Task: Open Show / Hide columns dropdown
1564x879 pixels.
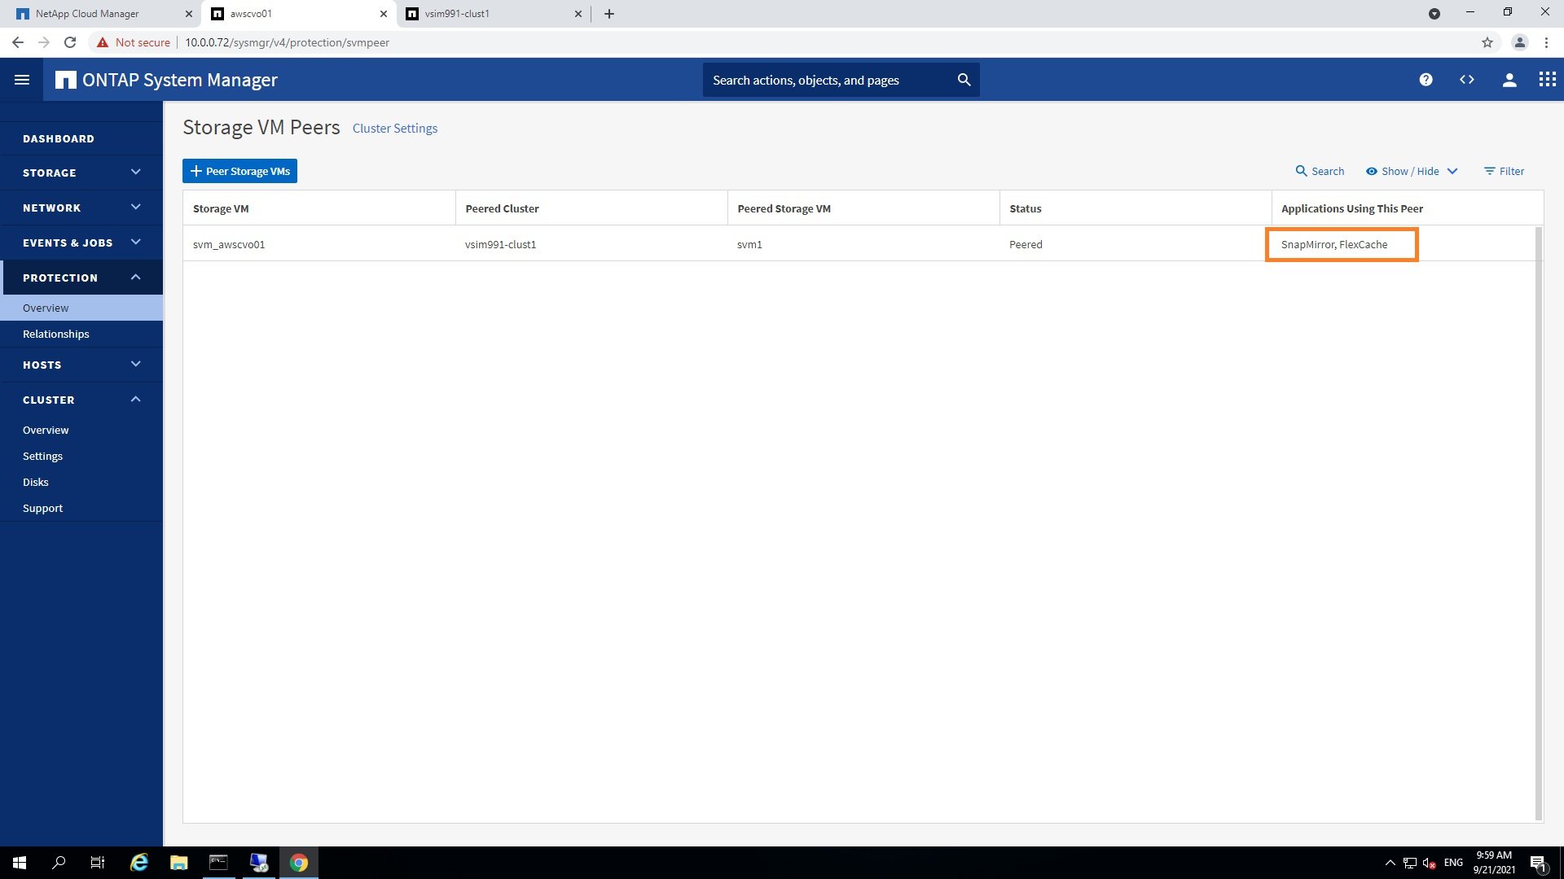Action: coord(1412,171)
